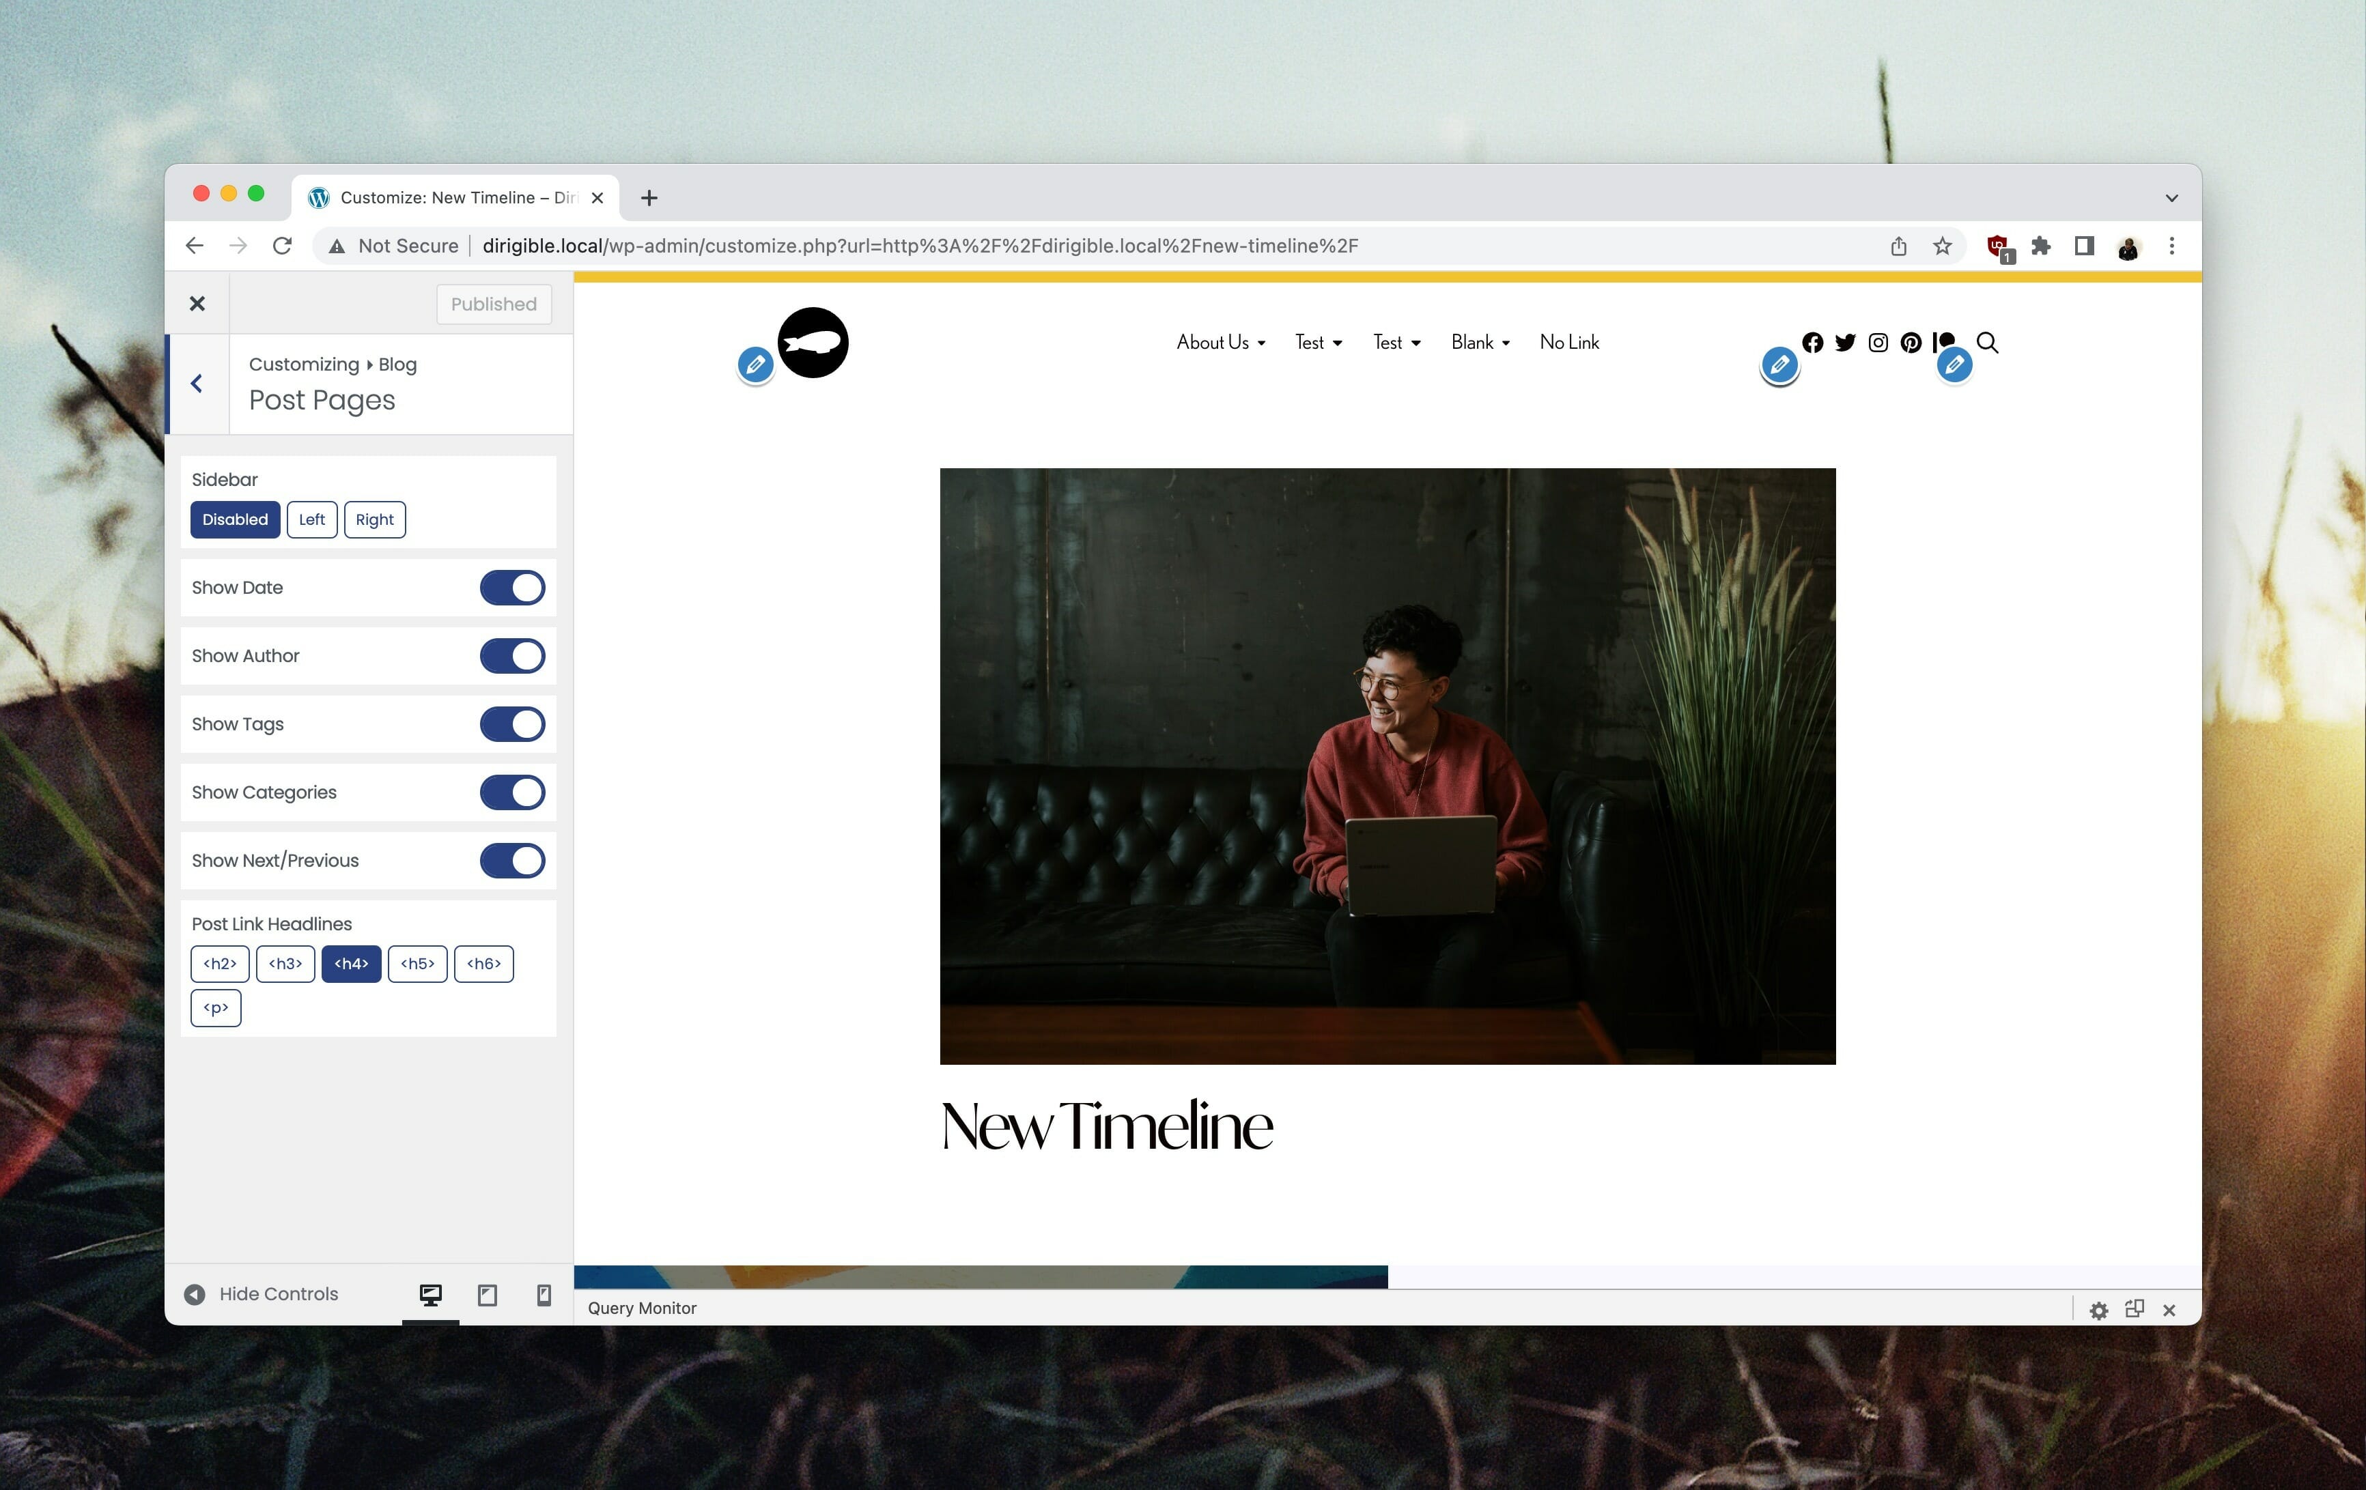Click the edit pencil beside site logo
Image resolution: width=2366 pixels, height=1490 pixels.
coord(755,365)
